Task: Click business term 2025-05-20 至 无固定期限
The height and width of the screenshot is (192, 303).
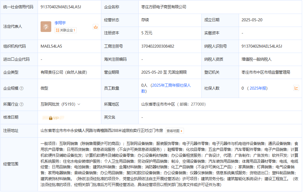Action: coord(164,72)
